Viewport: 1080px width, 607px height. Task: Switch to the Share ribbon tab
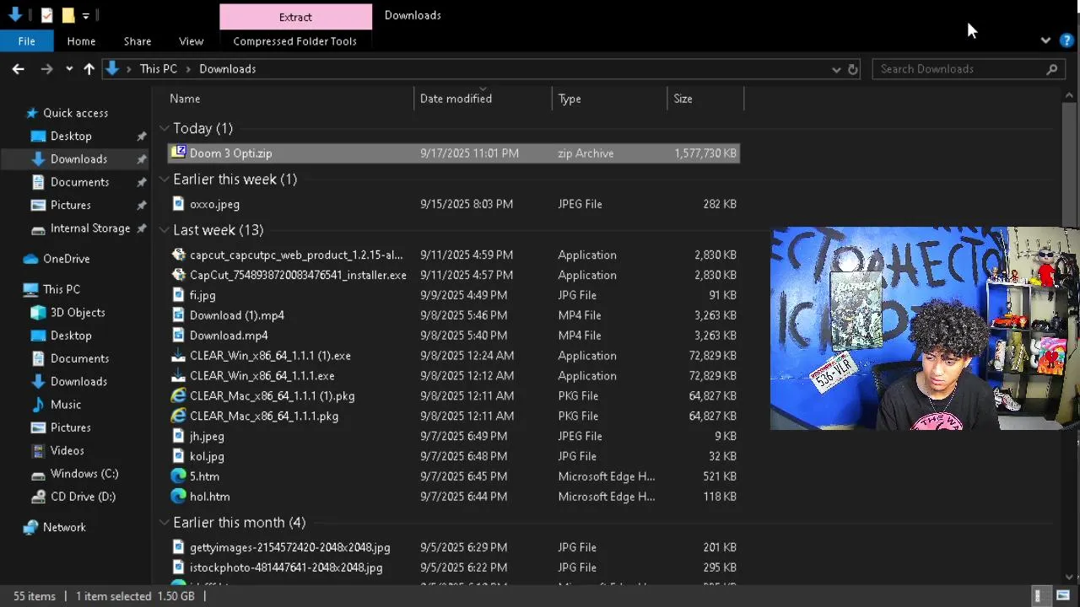138,40
